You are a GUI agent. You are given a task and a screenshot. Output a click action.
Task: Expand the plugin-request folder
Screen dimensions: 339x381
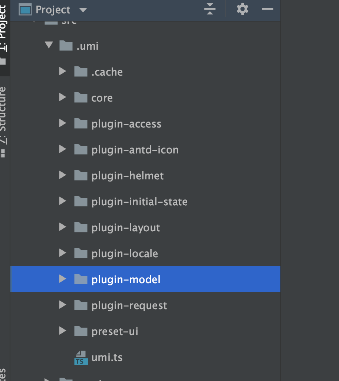click(62, 305)
